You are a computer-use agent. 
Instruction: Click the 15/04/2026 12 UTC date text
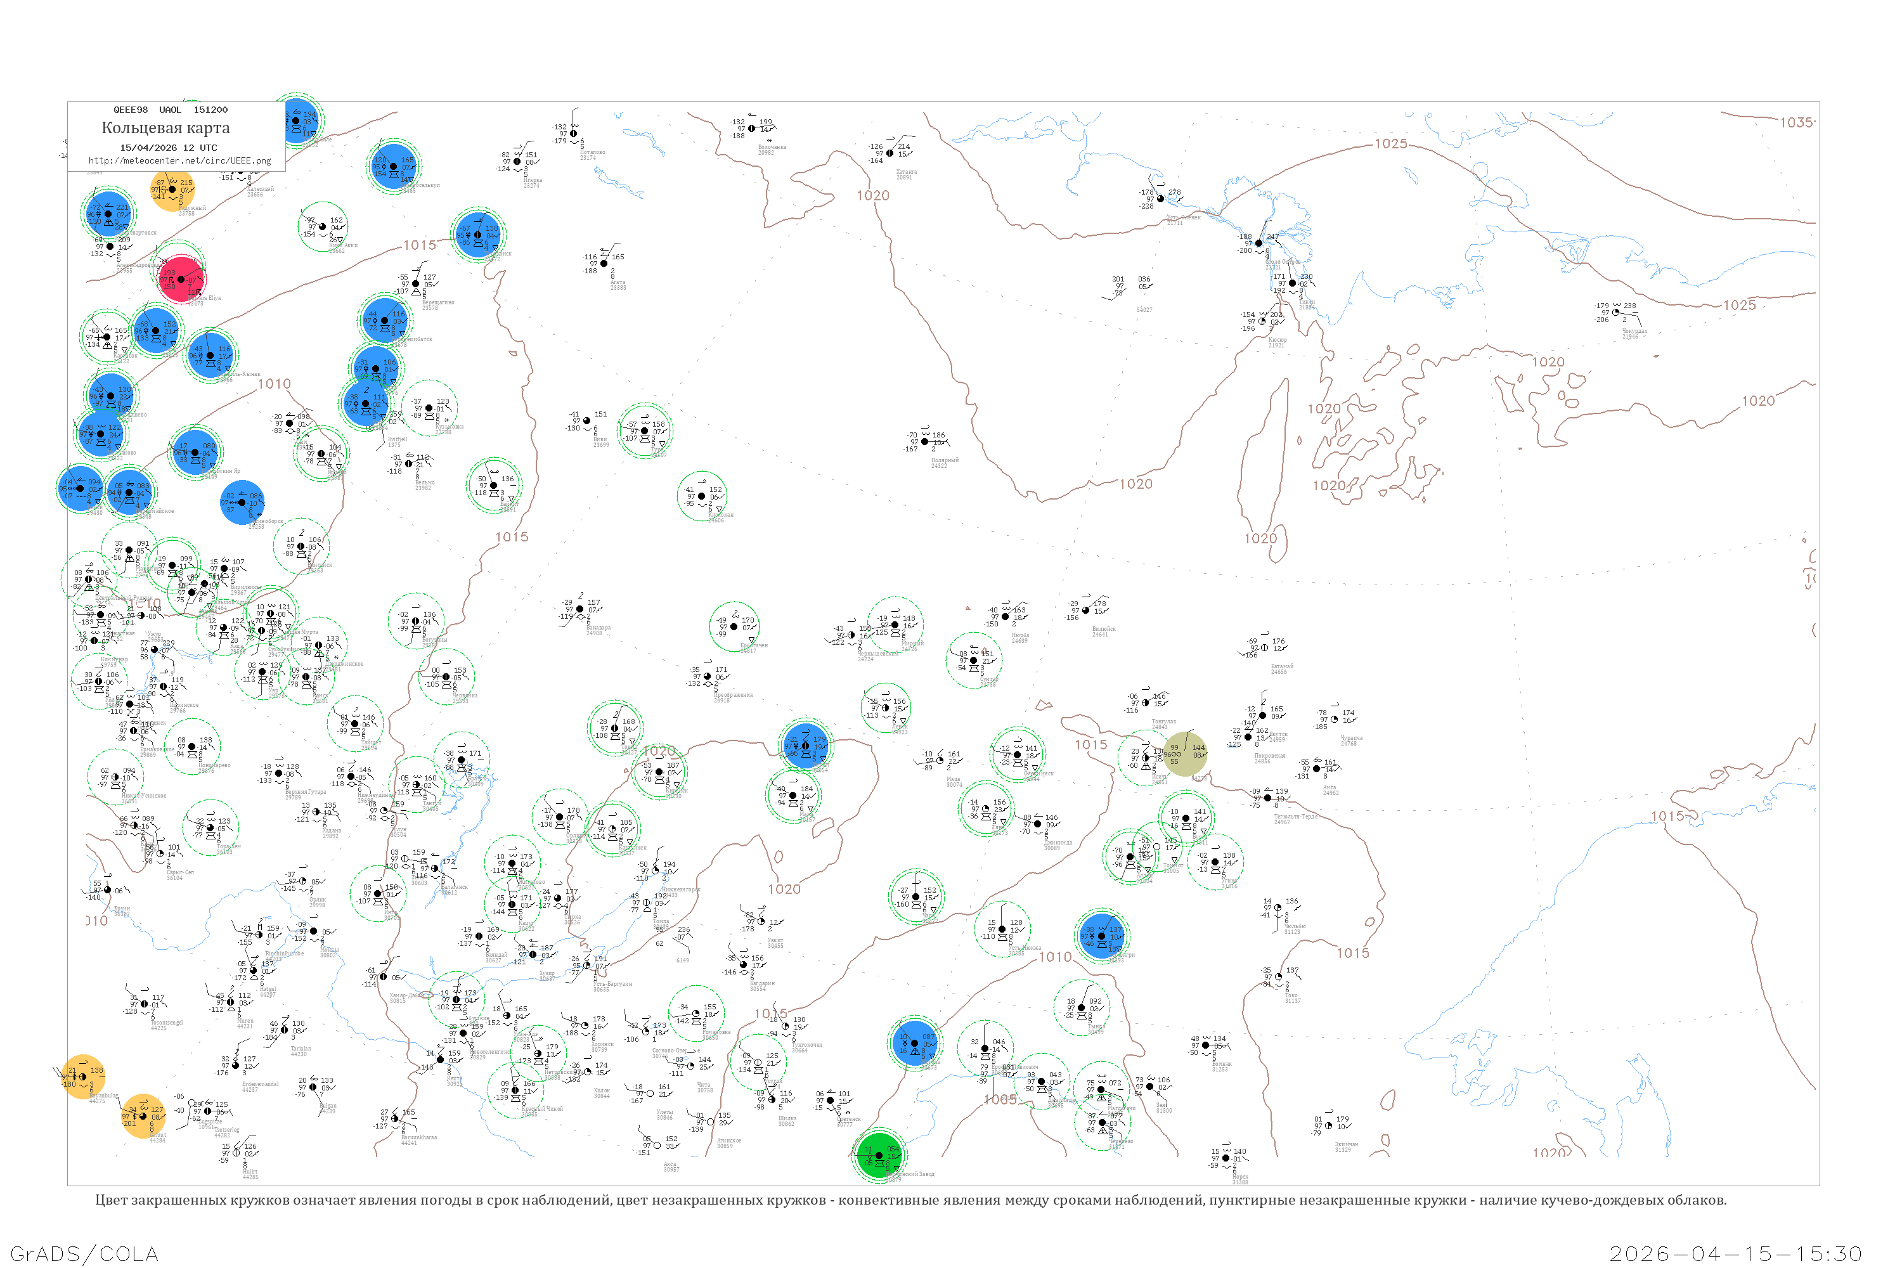[x=168, y=148]
